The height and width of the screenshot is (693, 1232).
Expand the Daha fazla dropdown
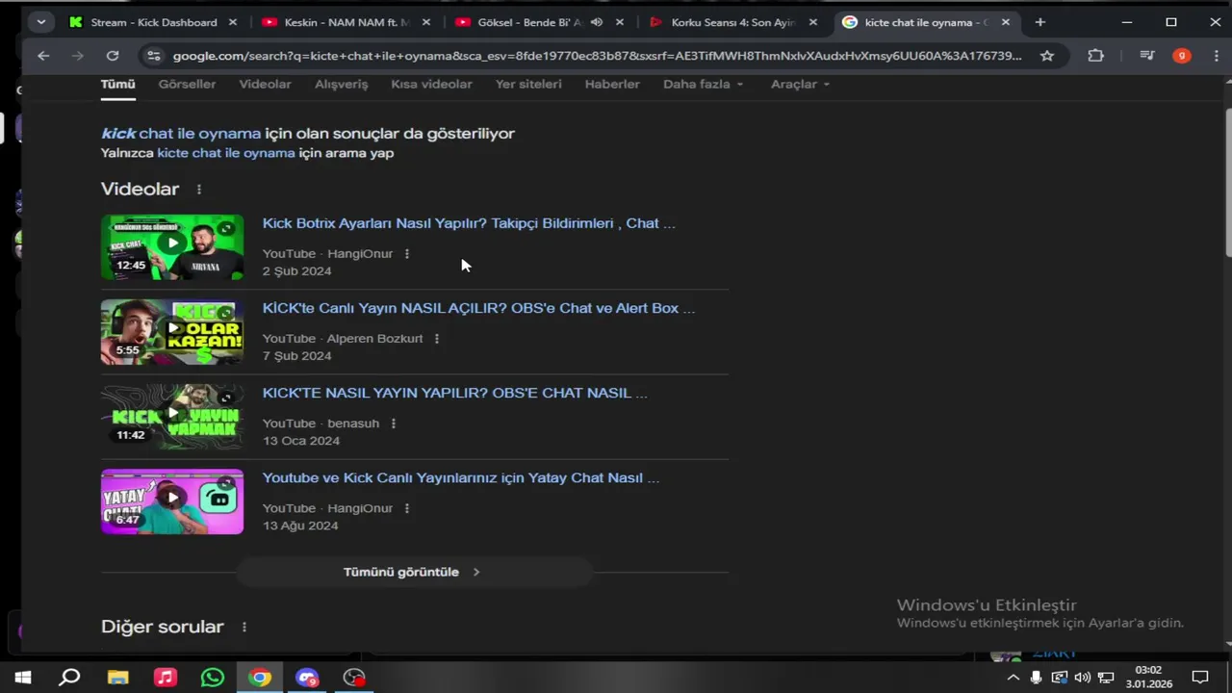(x=704, y=84)
